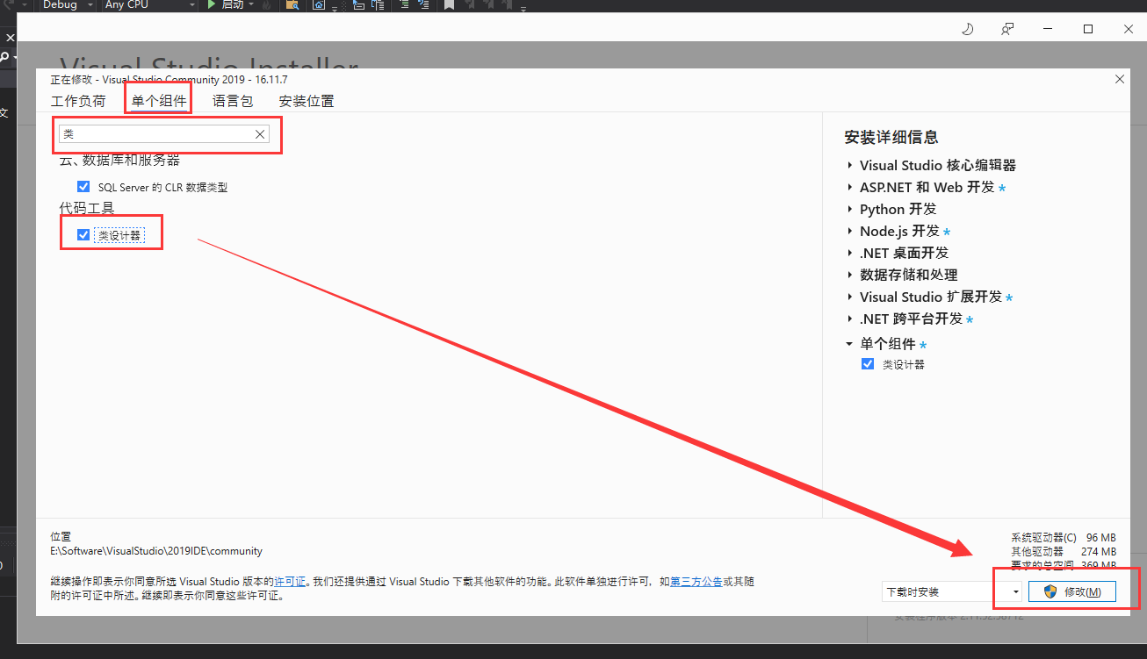Collapse the 单个组件 details section
The width and height of the screenshot is (1147, 659).
pos(849,344)
